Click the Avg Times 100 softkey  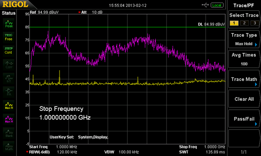pyautogui.click(x=244, y=59)
